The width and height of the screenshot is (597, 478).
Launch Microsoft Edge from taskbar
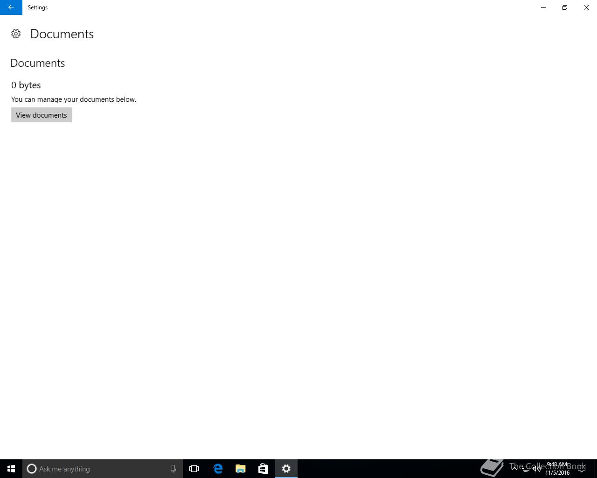coord(218,469)
